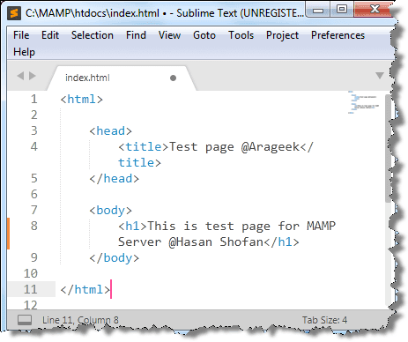Click the closing </body> tag
This screenshot has height=342, width=408.
tap(115, 258)
